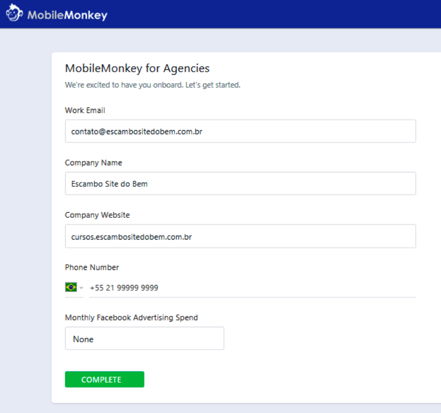Click into the Company Name field
The height and width of the screenshot is (413, 441).
point(240,183)
